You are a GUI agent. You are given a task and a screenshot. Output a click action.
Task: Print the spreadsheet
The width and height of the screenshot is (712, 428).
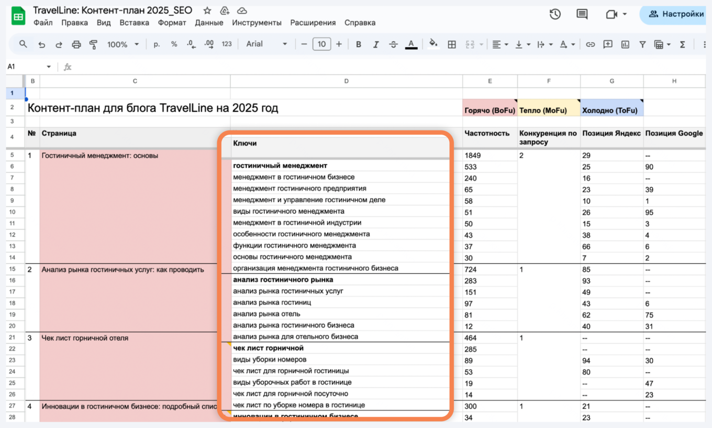(x=76, y=45)
